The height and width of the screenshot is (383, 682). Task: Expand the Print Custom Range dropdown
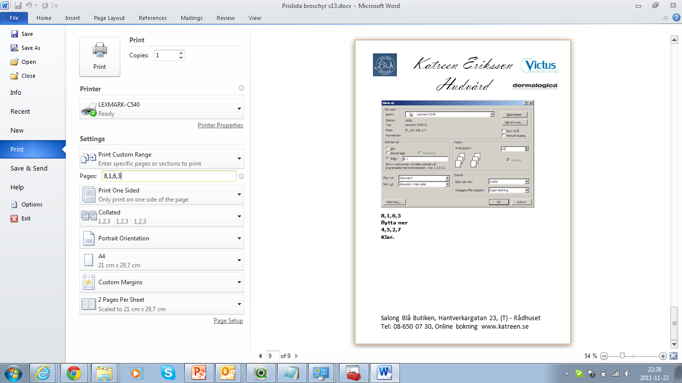162,159
